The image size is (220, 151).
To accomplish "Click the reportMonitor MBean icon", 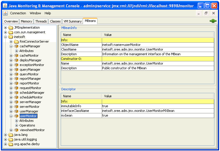I will click(x=16, y=84).
